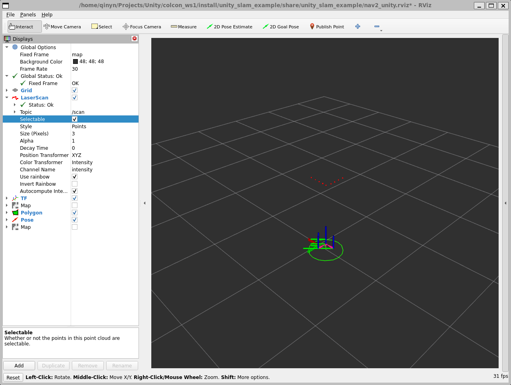Click the Map icon below Pose
The image size is (511, 385).
click(x=15, y=227)
